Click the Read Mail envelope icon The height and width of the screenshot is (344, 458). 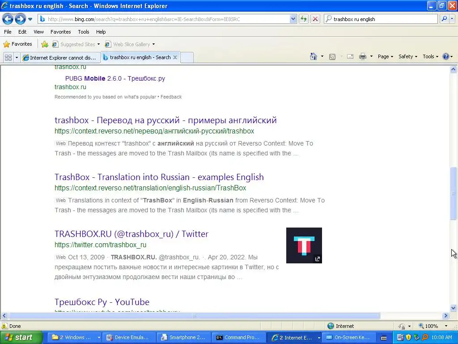point(350,57)
